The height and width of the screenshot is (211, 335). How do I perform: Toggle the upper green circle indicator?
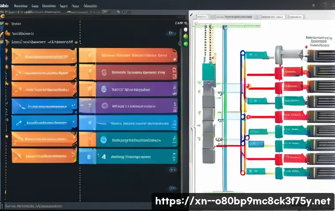[186, 36]
